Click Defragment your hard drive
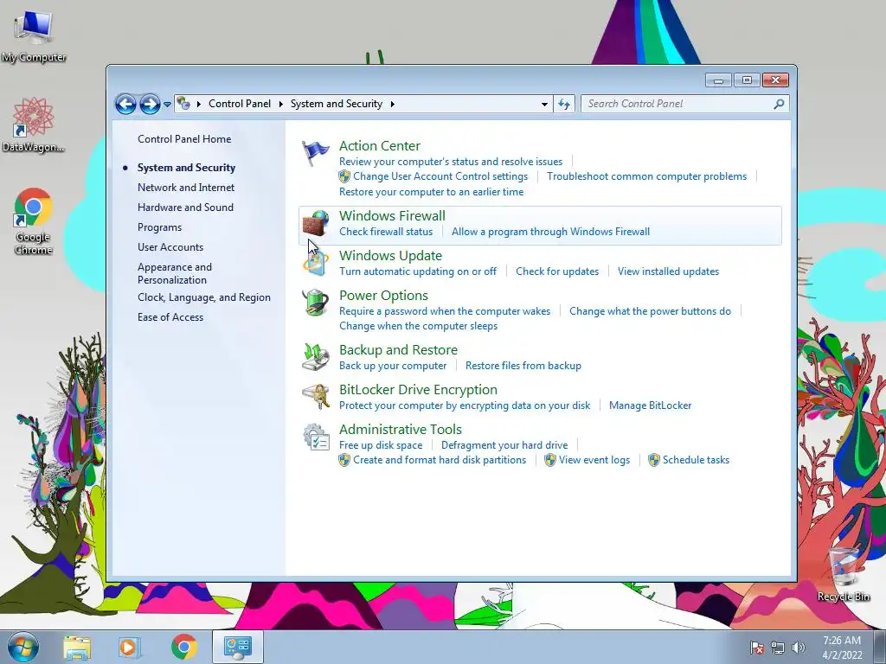 504,445
